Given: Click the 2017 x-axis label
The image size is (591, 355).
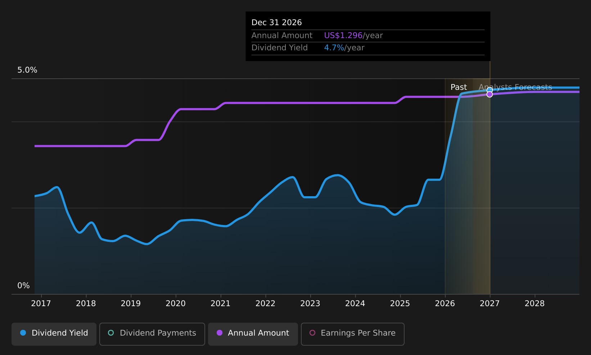Looking at the screenshot, I should [x=41, y=304].
